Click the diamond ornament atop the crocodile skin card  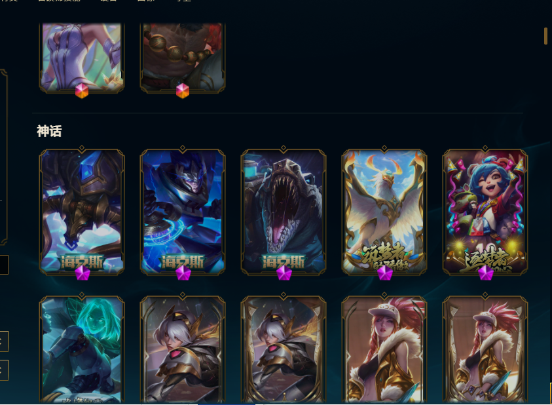(284, 148)
